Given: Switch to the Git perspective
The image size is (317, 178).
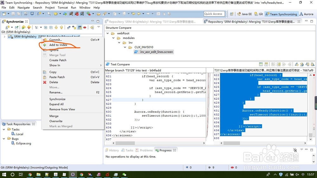Looking at the screenshot, I should (259, 14).
